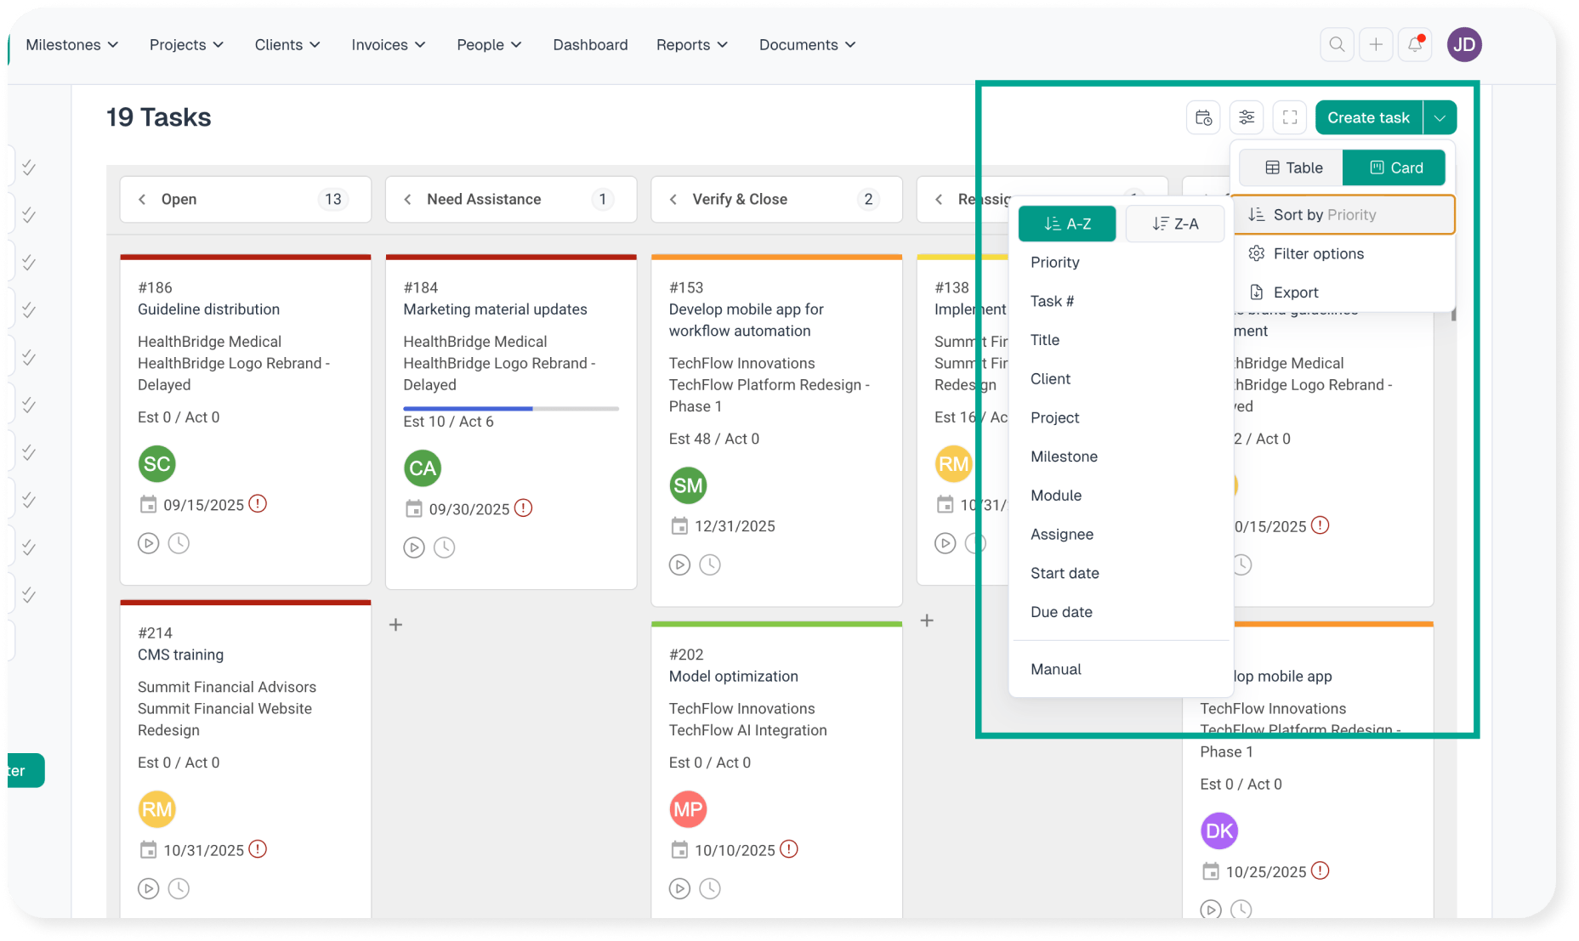Choose Due date in sort list
Viewport: 1579px width, 941px height.
click(x=1061, y=612)
